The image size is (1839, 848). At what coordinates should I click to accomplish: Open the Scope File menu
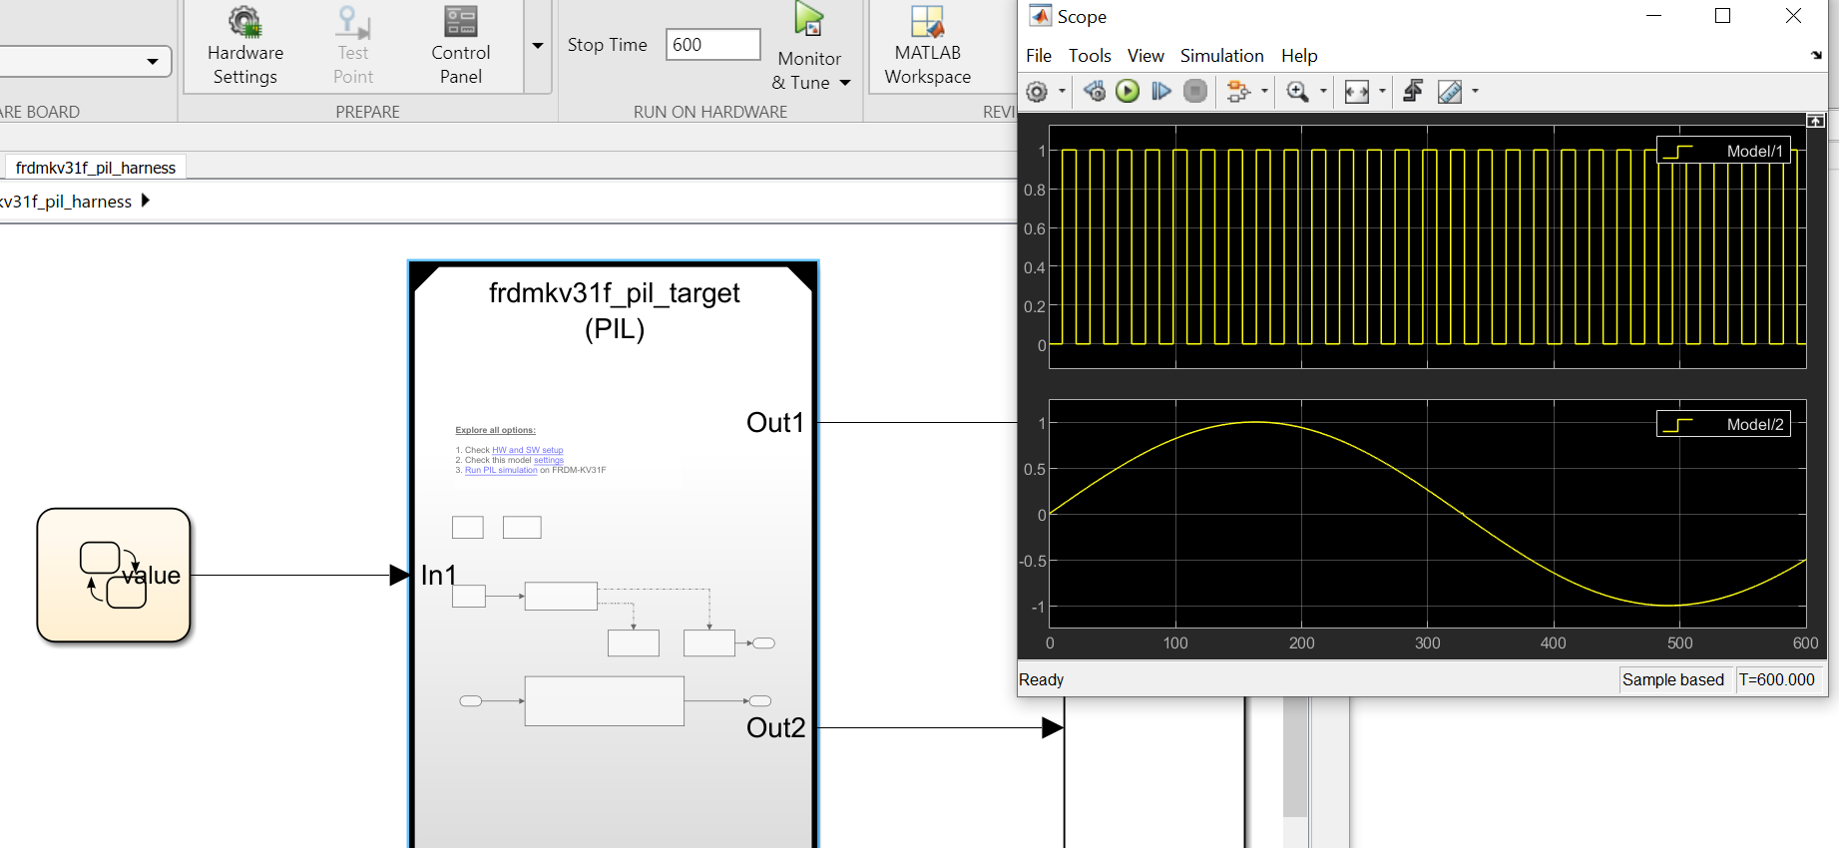point(1039,56)
